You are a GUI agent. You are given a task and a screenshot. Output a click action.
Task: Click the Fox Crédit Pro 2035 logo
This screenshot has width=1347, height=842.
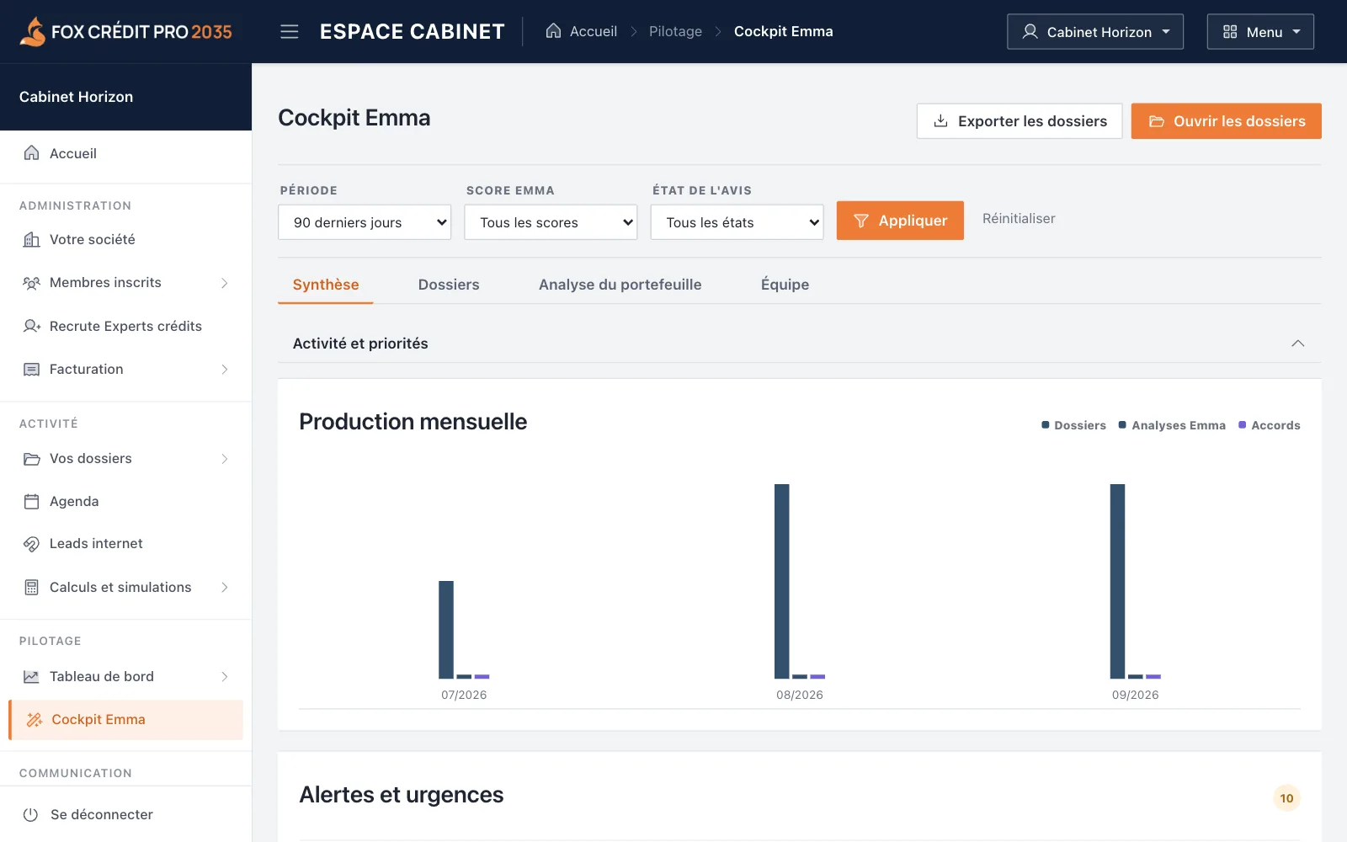coord(125,31)
